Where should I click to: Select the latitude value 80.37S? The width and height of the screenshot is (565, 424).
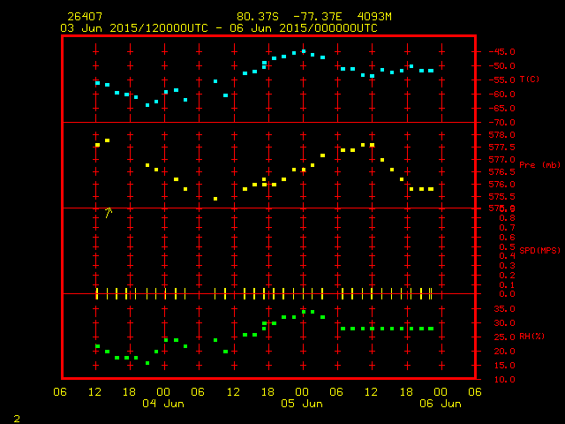[x=258, y=17]
